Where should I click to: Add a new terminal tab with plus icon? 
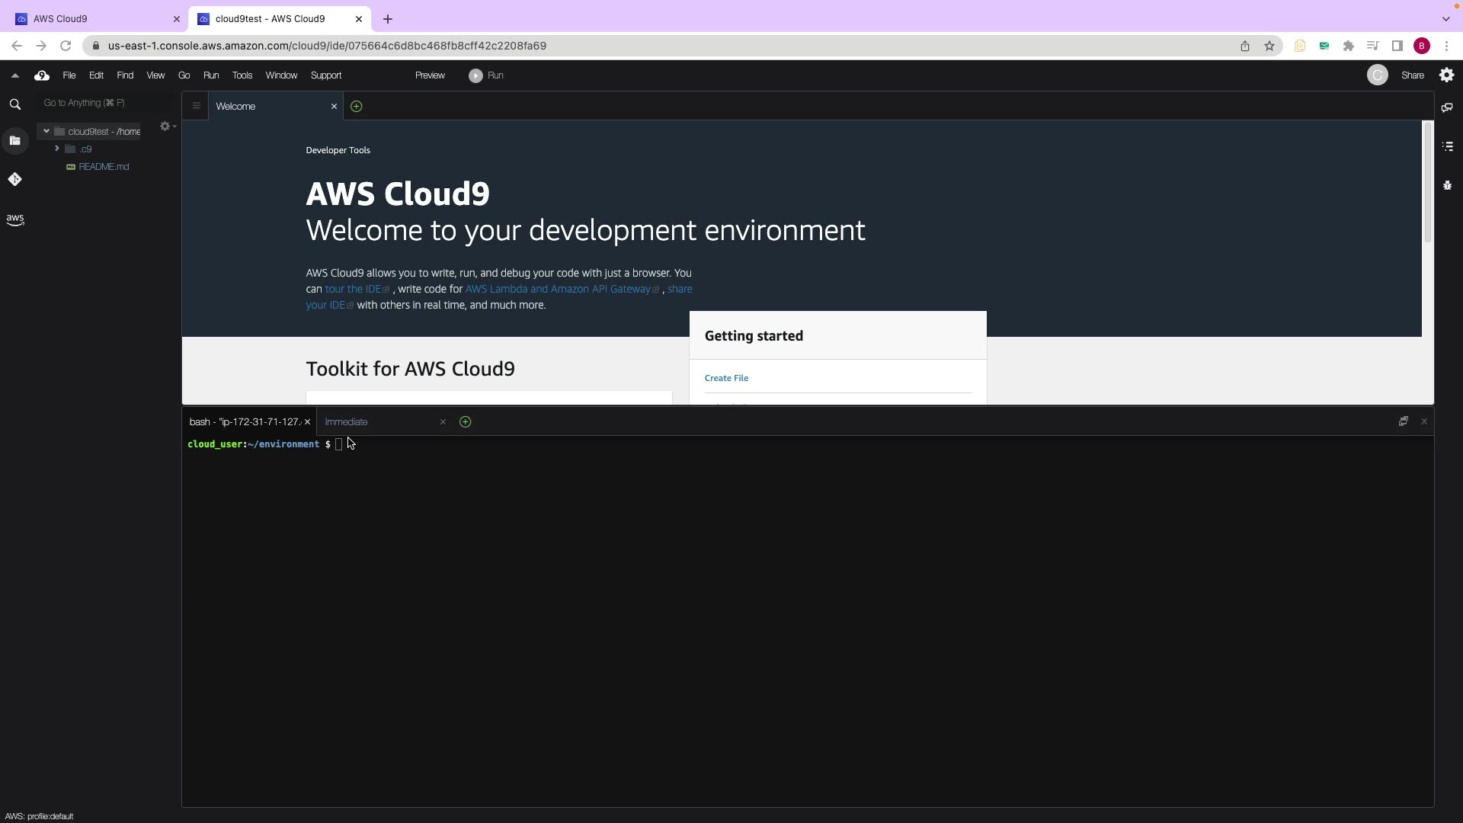click(465, 421)
